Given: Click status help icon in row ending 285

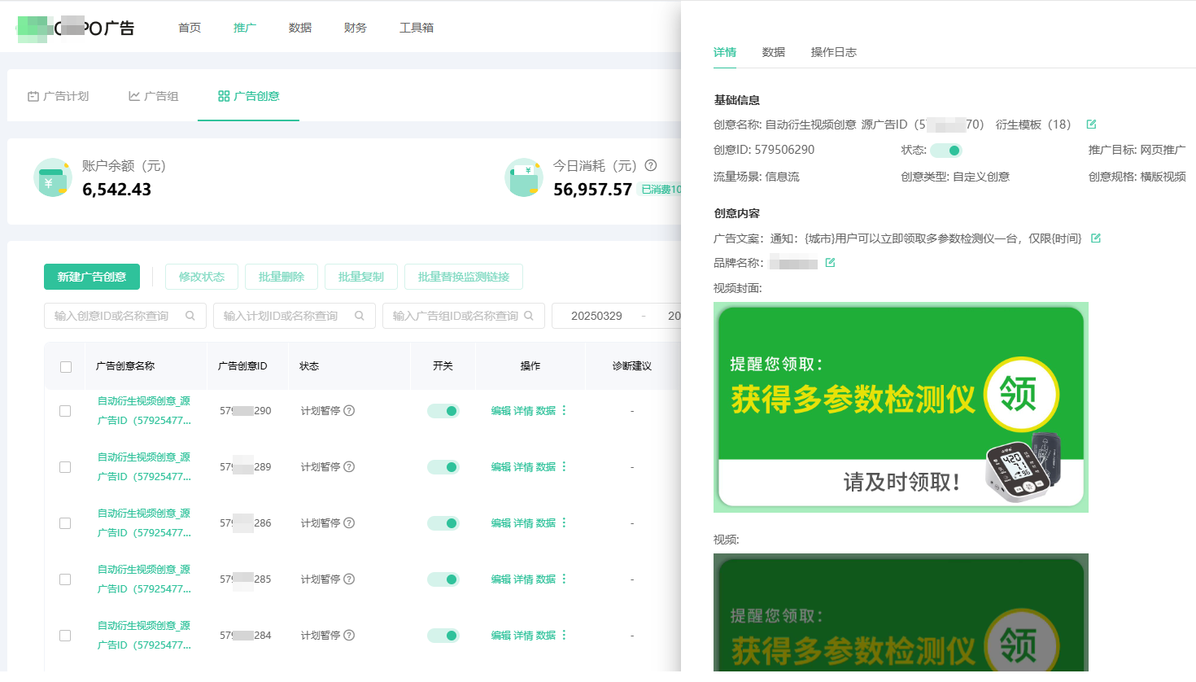Looking at the screenshot, I should click(x=349, y=579).
